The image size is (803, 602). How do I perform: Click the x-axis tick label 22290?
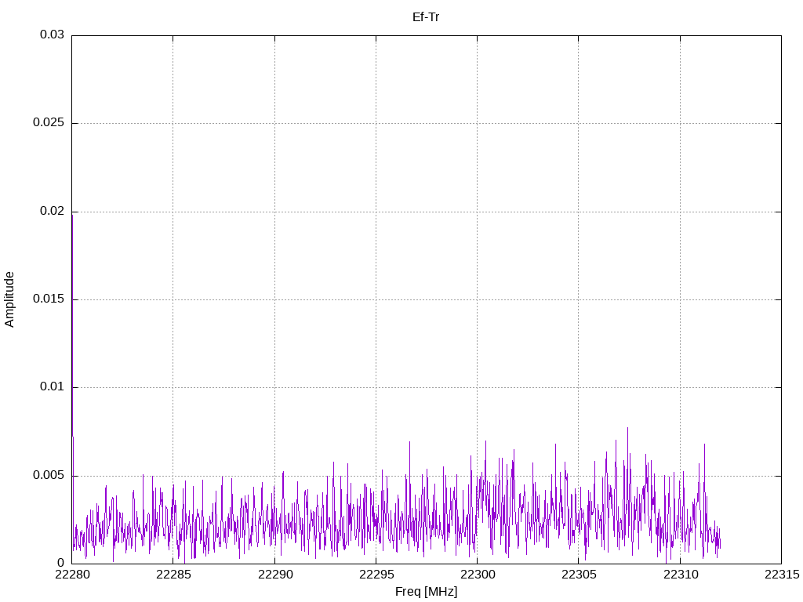275,575
